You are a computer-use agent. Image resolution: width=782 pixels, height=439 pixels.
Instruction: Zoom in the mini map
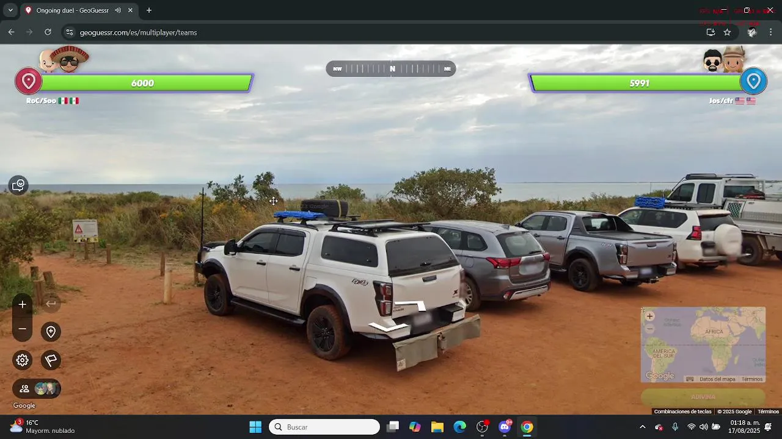pos(650,316)
